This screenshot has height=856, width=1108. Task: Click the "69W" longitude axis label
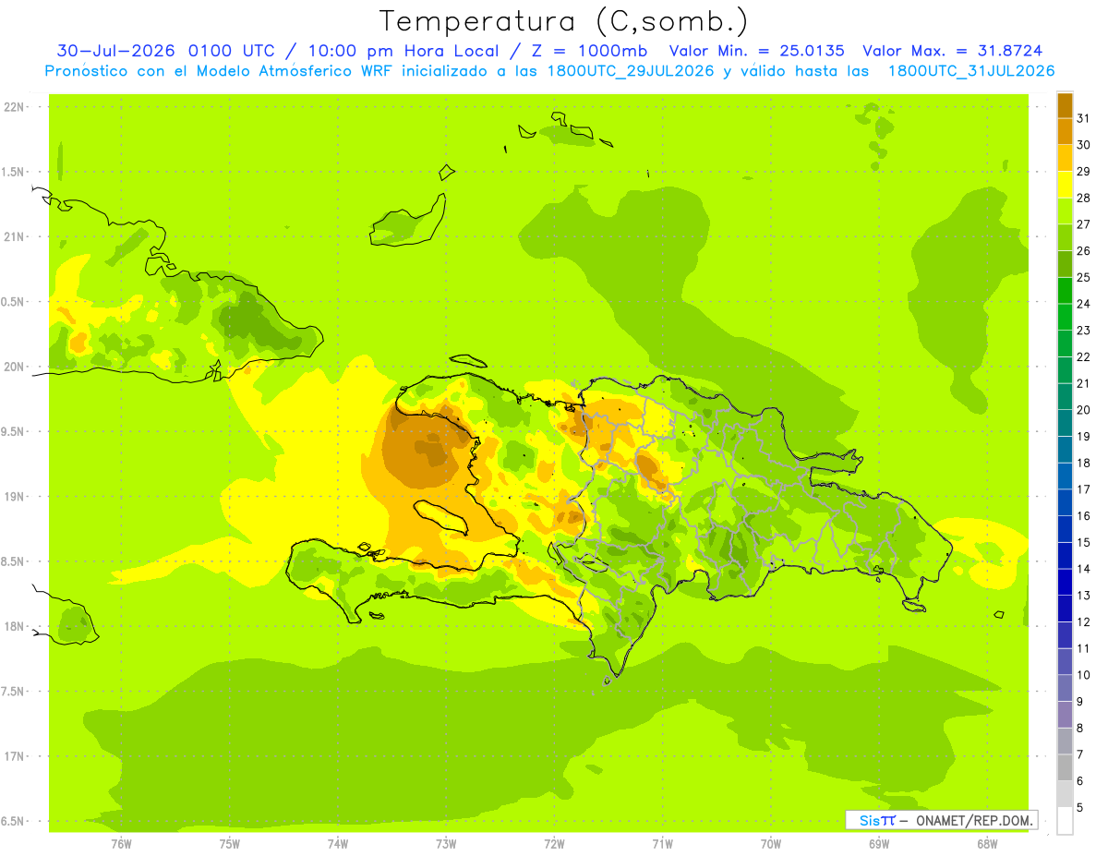[x=879, y=844]
